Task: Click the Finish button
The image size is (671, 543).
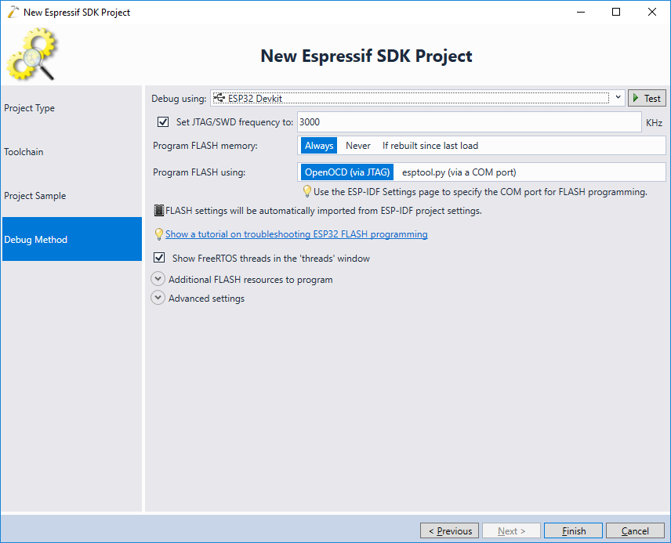Action: pyautogui.click(x=573, y=530)
